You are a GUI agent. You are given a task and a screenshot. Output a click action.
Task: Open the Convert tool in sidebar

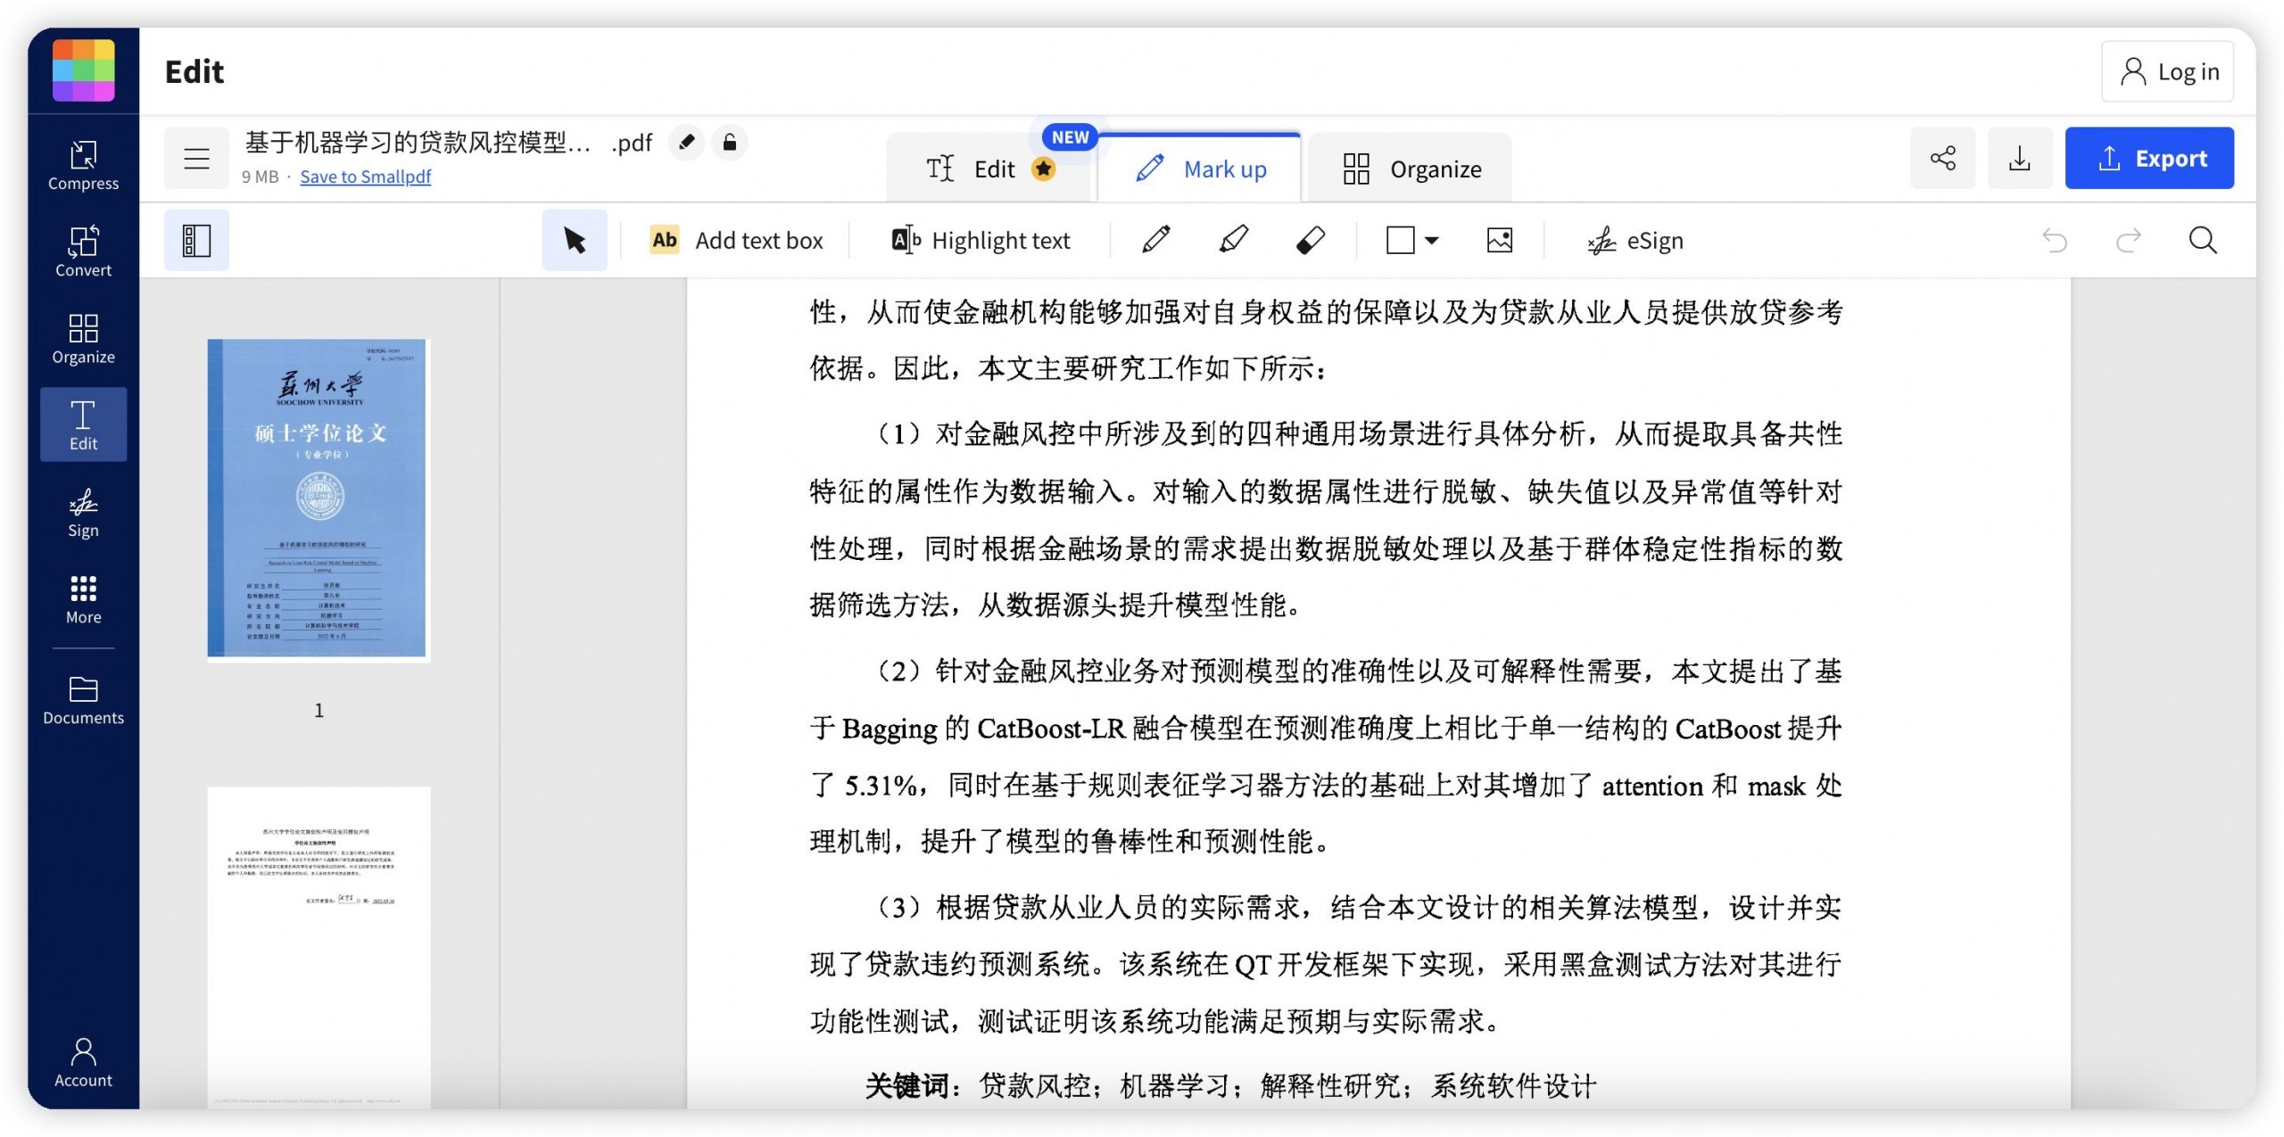[83, 252]
